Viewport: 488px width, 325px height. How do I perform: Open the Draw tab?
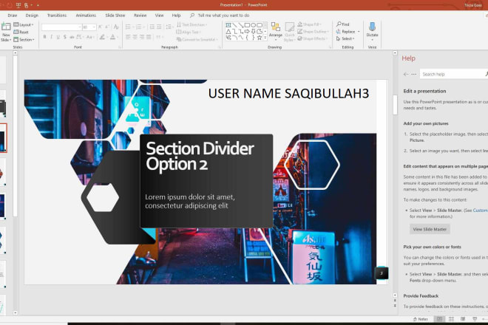click(x=13, y=16)
